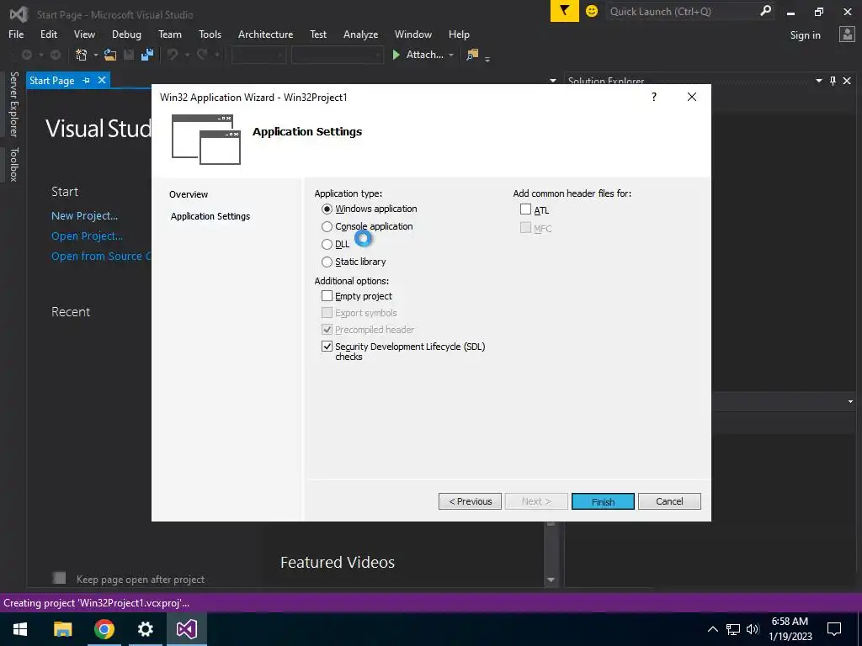Click the Open Project... link
This screenshot has height=646, width=862.
point(87,236)
